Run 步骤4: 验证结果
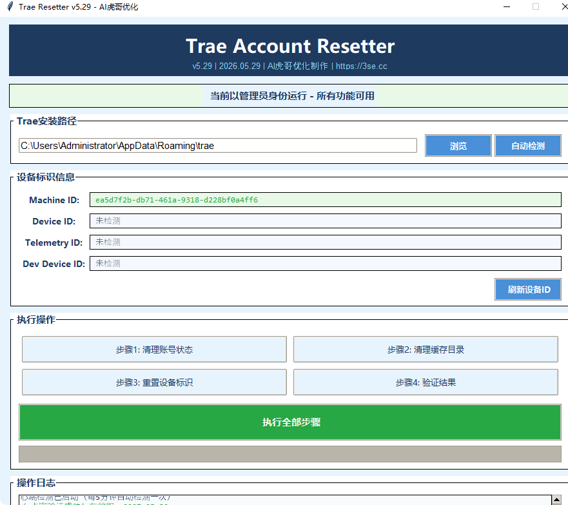568x505 pixels. click(x=426, y=382)
